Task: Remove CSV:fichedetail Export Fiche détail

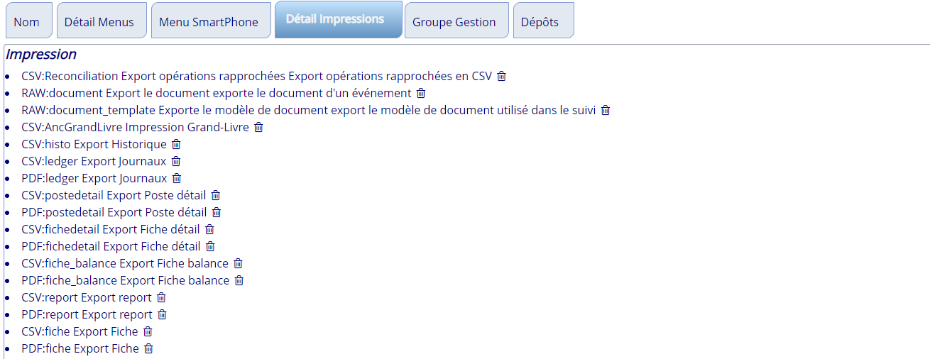Action: pos(209,229)
